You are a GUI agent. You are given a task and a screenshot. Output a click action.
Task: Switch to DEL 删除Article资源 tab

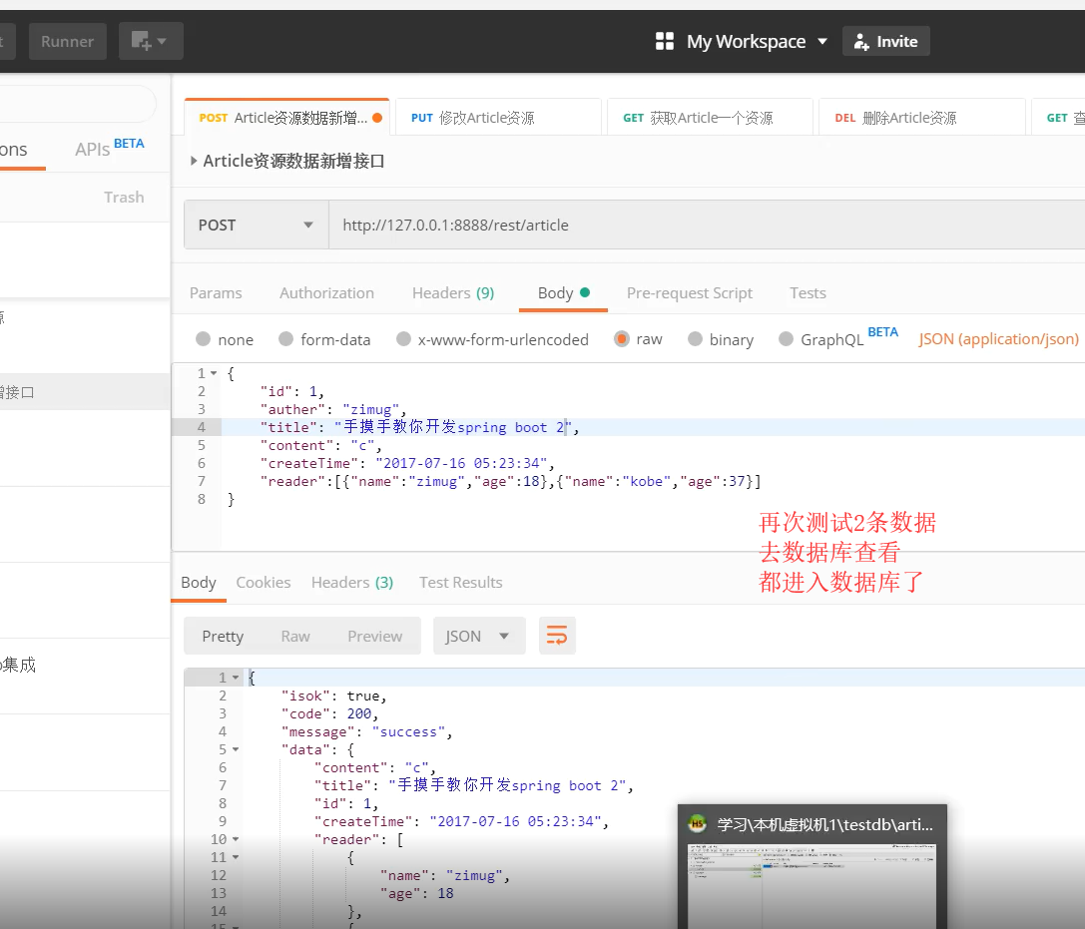(x=921, y=118)
